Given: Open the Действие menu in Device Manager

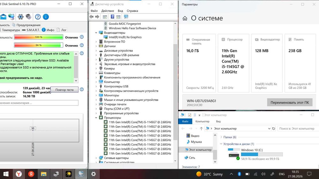Looking at the screenshot, I should pos(108,11).
